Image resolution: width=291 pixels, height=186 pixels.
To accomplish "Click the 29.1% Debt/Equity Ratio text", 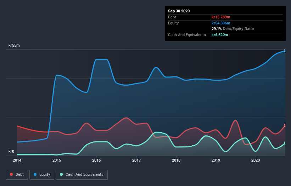I will pyautogui.click(x=233, y=29).
